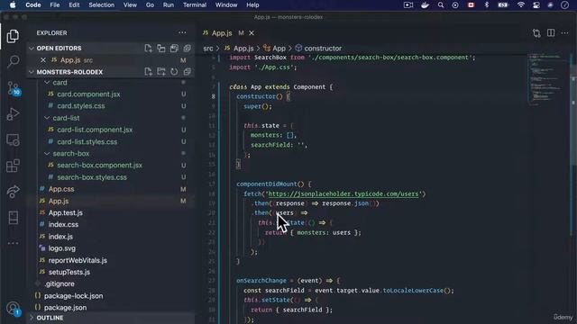
Task: Open App.test.js file
Action: pyautogui.click(x=65, y=212)
